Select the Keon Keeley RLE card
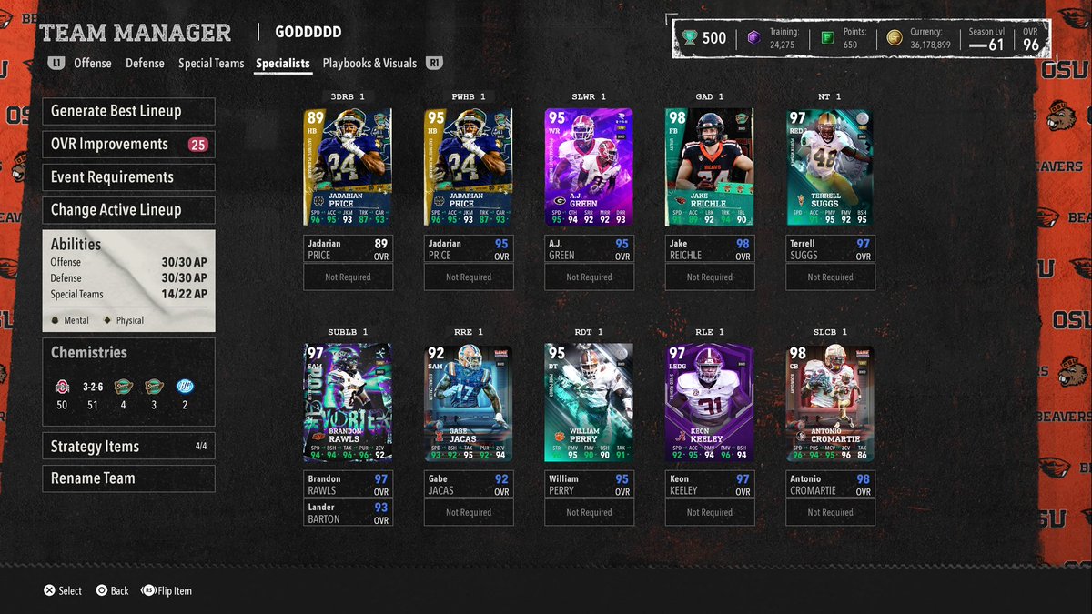 coord(710,403)
